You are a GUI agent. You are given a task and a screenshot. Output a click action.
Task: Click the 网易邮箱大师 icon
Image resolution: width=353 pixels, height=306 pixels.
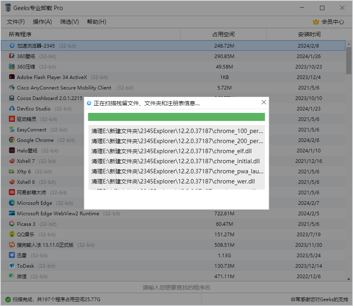click(12, 192)
